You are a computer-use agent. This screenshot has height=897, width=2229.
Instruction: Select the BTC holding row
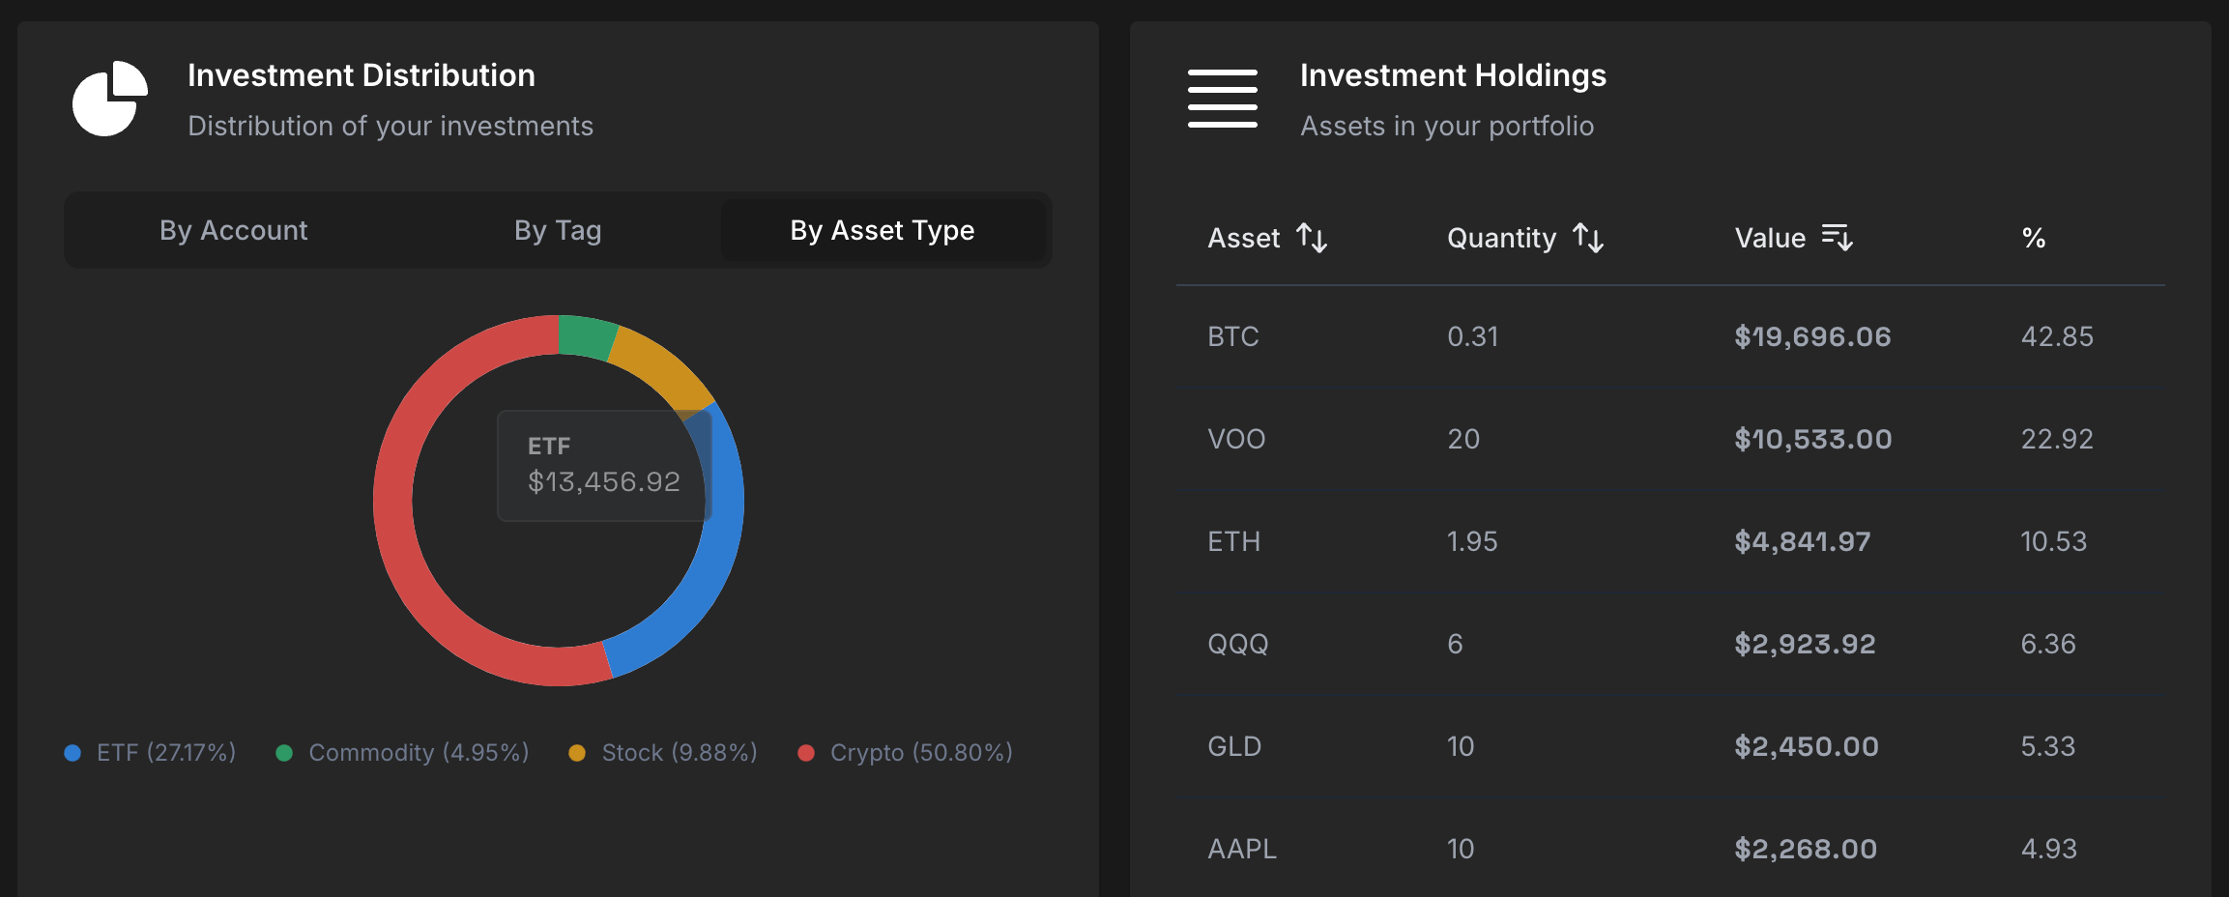(x=1643, y=336)
